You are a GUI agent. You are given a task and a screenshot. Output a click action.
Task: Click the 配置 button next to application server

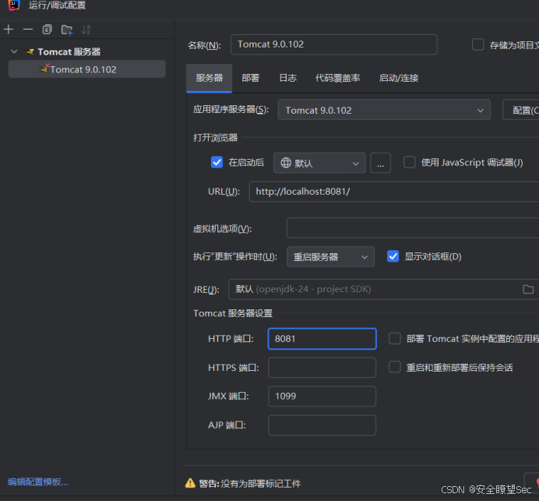tap(521, 110)
